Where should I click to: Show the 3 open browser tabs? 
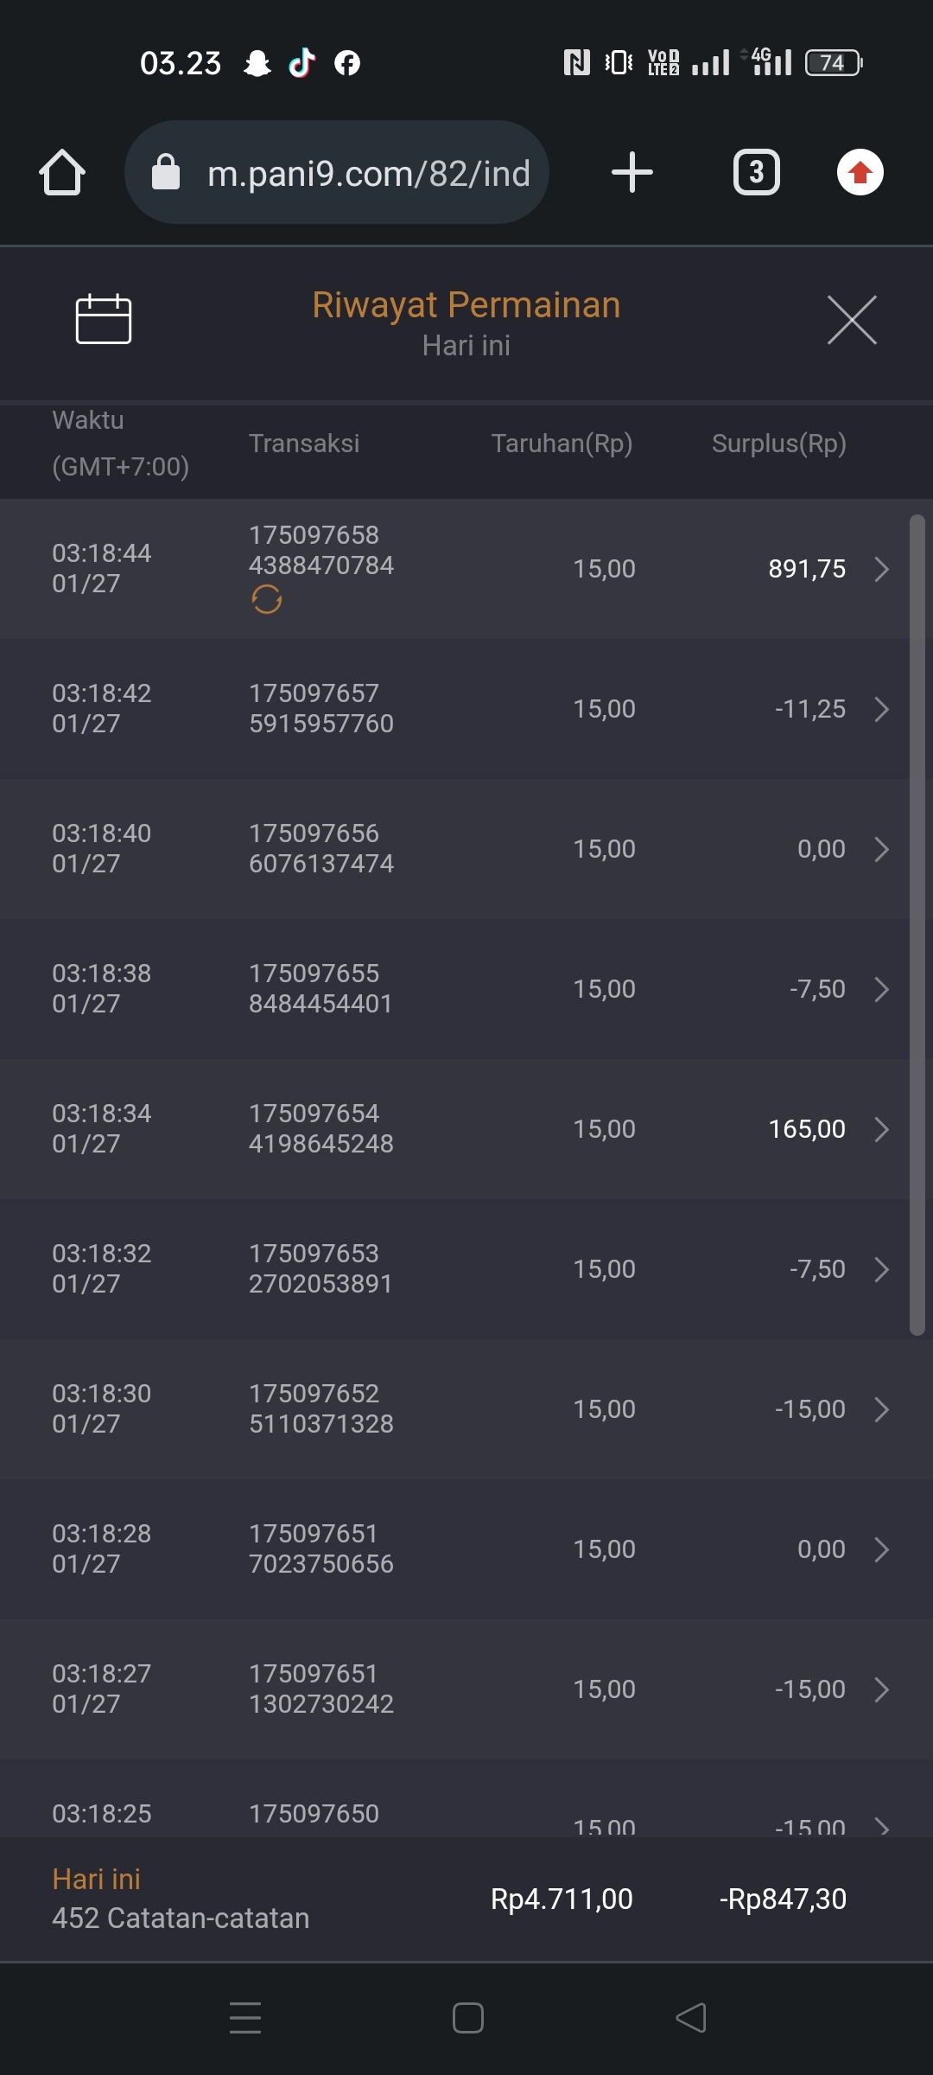pyautogui.click(x=756, y=172)
